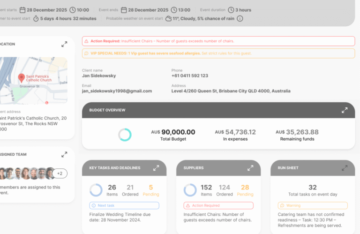
Task: Click the event end clock icon
Action: pyautogui.click(x=174, y=10)
